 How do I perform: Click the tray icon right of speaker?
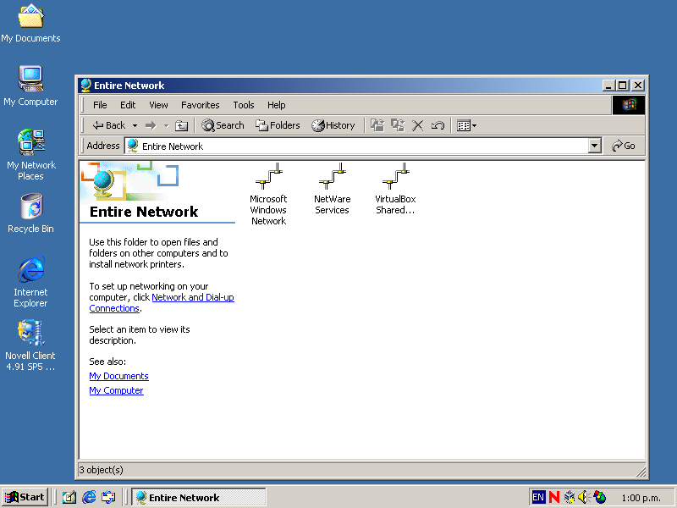pyautogui.click(x=599, y=497)
